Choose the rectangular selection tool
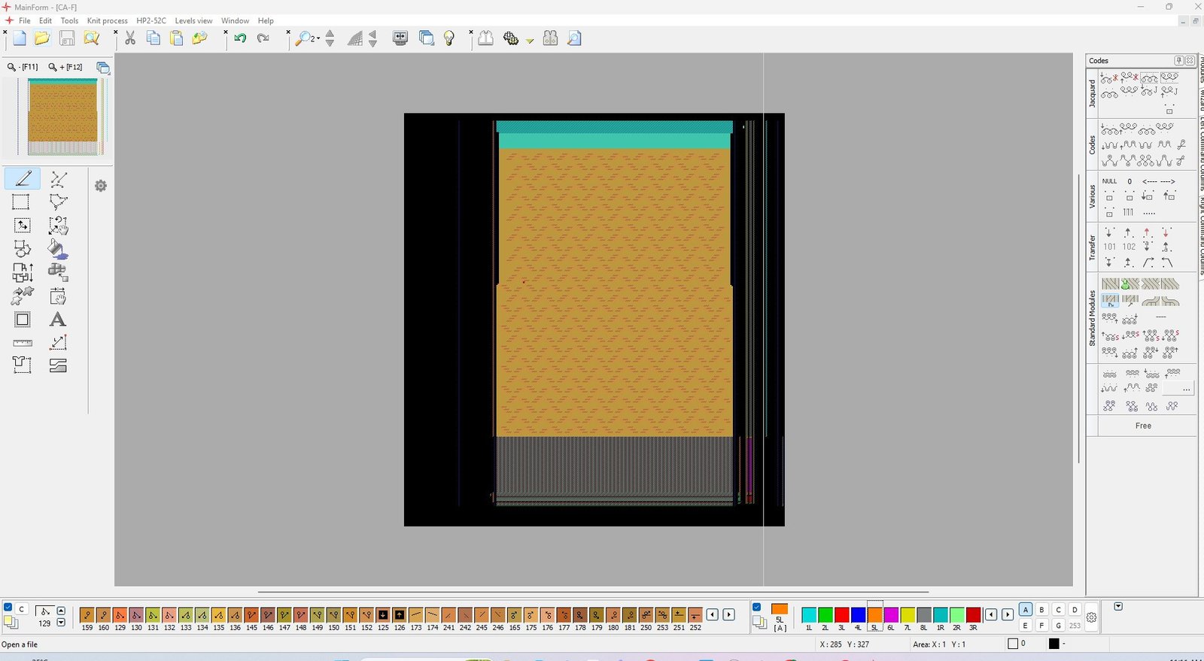 click(21, 202)
